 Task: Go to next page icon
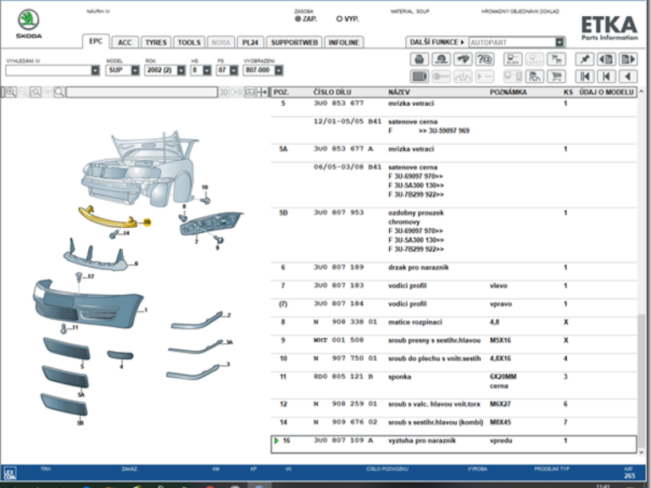(x=627, y=59)
